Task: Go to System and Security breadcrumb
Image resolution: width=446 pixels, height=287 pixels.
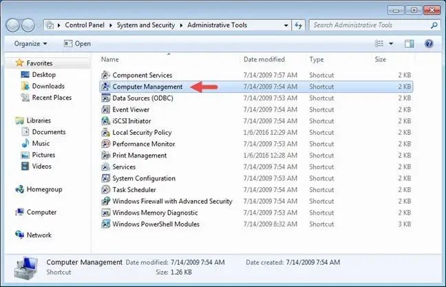Action: [x=146, y=25]
